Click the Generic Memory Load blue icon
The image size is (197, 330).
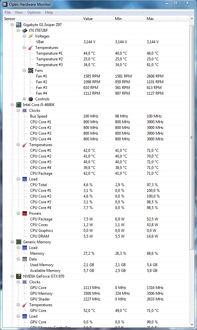(x=25, y=248)
